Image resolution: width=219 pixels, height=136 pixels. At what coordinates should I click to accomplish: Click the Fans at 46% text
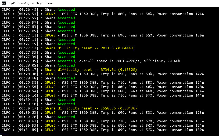tap(141, 87)
